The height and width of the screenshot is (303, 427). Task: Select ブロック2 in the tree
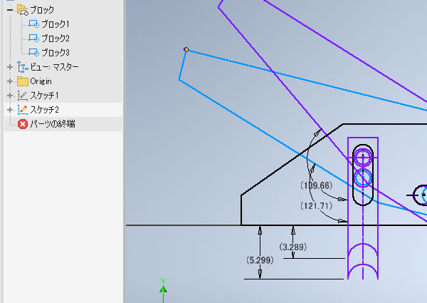(x=56, y=38)
